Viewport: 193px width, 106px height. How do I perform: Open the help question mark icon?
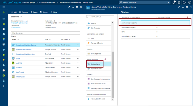(x=190, y=2)
